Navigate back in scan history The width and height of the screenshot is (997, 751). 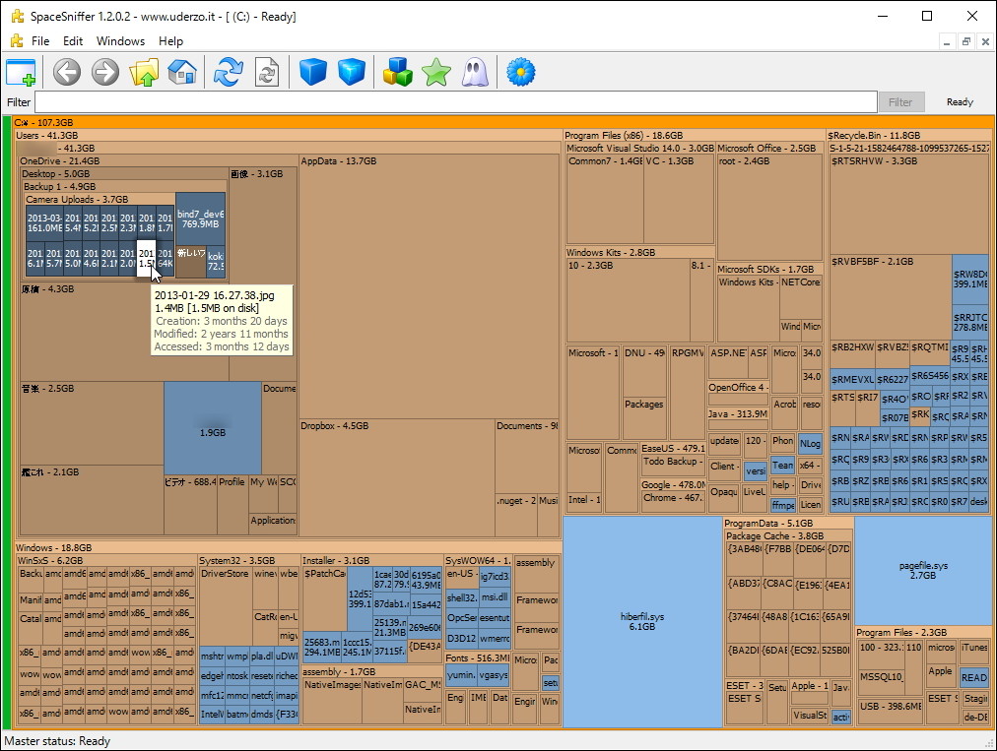click(x=66, y=72)
